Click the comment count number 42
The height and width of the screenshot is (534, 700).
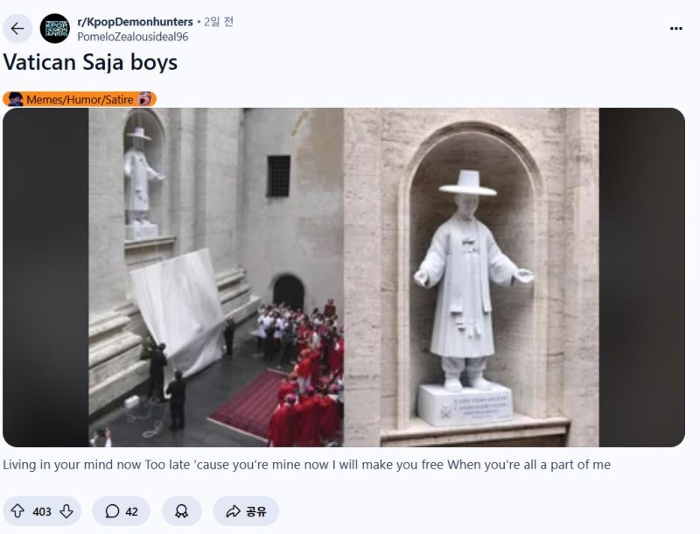(132, 511)
